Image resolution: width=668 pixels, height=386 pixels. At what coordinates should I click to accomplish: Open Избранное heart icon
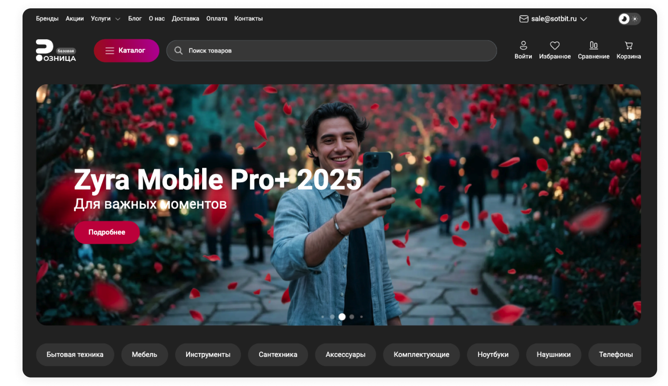(554, 45)
